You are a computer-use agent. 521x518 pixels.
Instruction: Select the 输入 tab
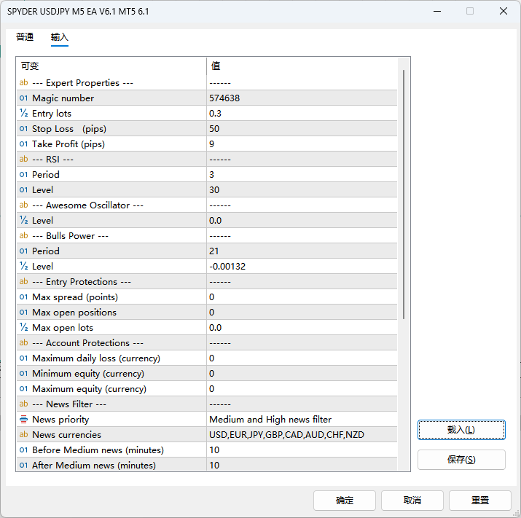tap(60, 37)
